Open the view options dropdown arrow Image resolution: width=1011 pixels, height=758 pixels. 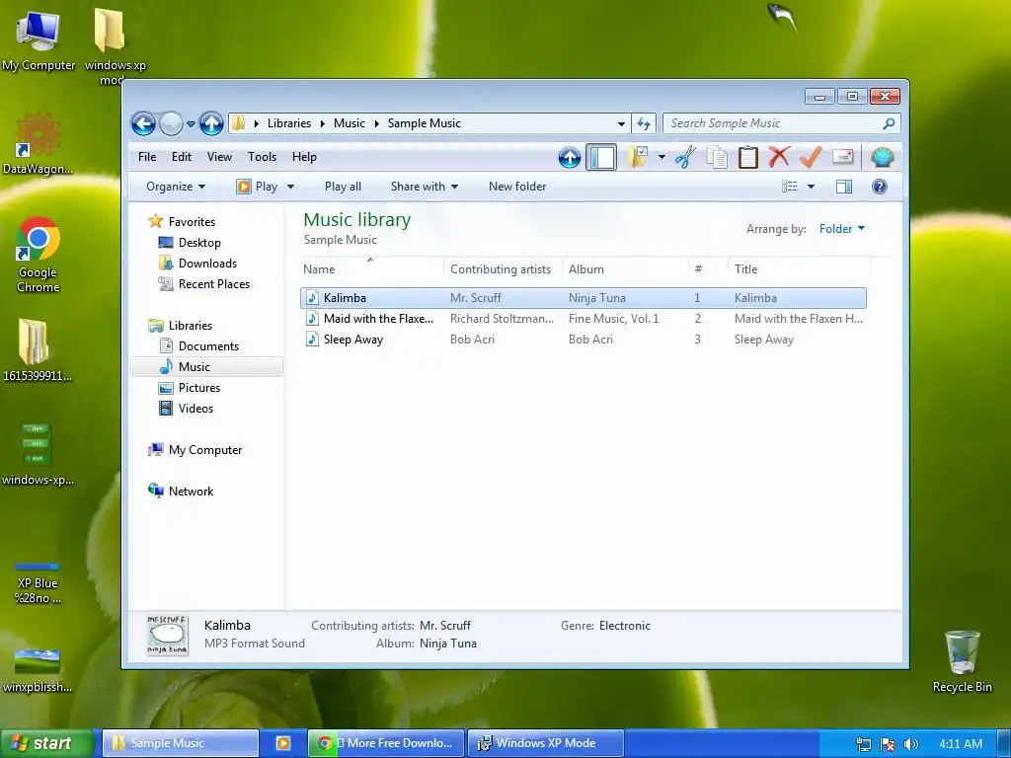pos(812,187)
